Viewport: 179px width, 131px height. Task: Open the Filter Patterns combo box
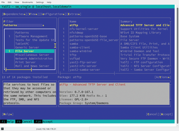click(24, 25)
